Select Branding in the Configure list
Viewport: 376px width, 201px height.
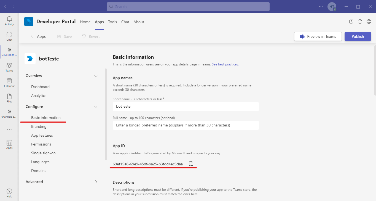[39, 126]
